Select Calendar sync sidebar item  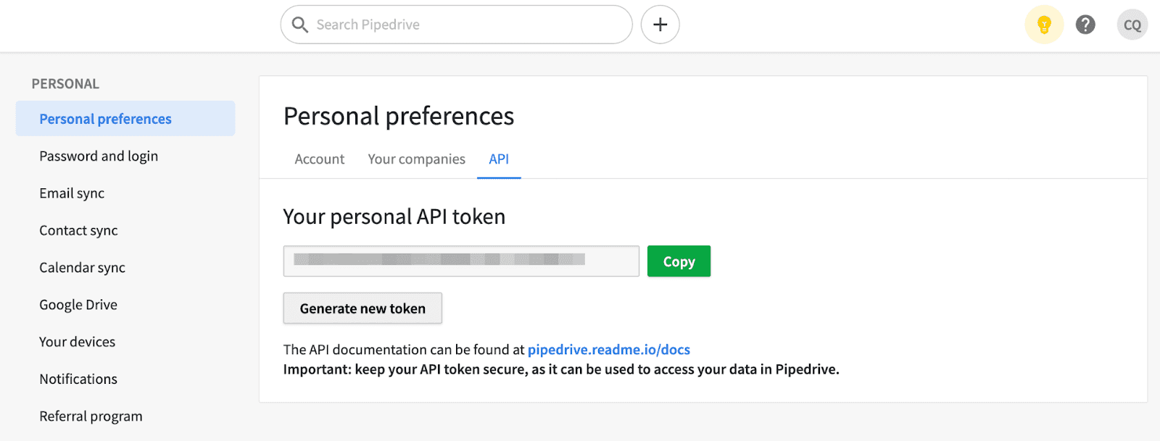point(82,268)
